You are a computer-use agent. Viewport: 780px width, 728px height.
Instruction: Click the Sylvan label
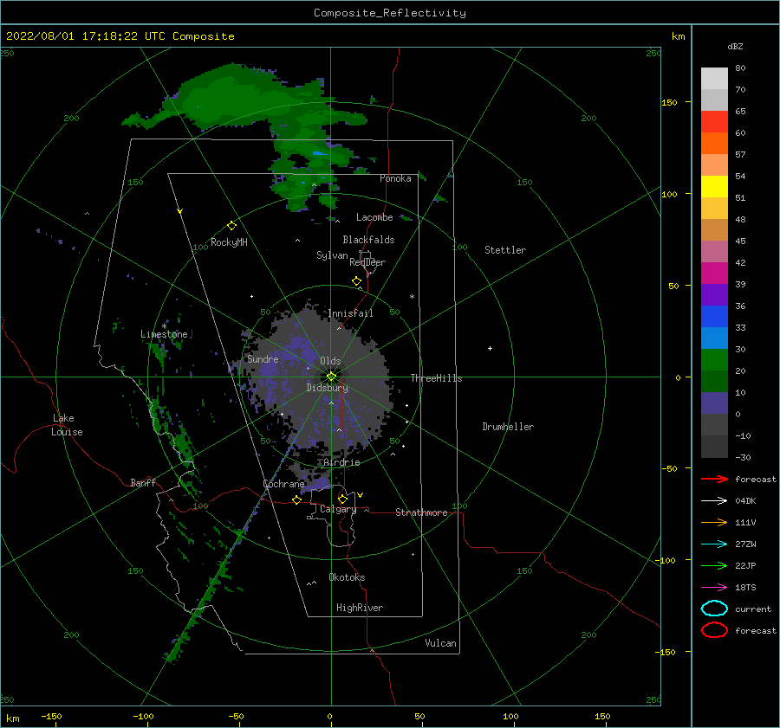click(332, 255)
